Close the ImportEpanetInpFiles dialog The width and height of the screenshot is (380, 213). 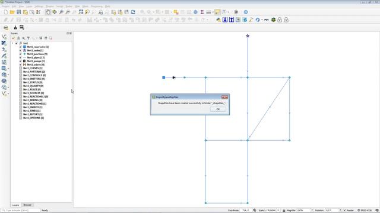pos(224,97)
